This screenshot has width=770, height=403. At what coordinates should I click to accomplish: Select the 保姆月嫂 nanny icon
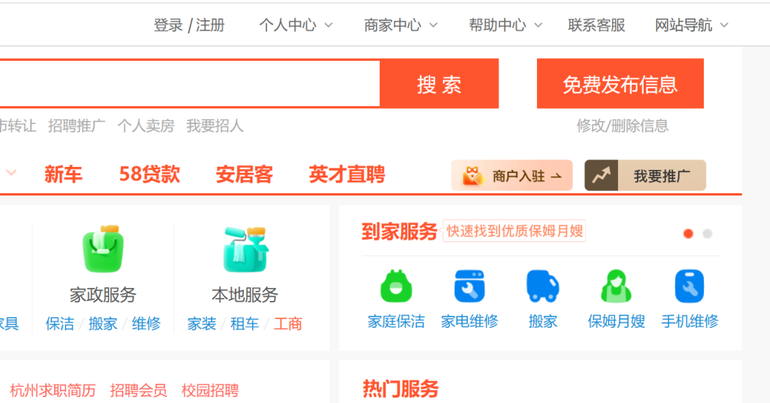[x=617, y=286]
